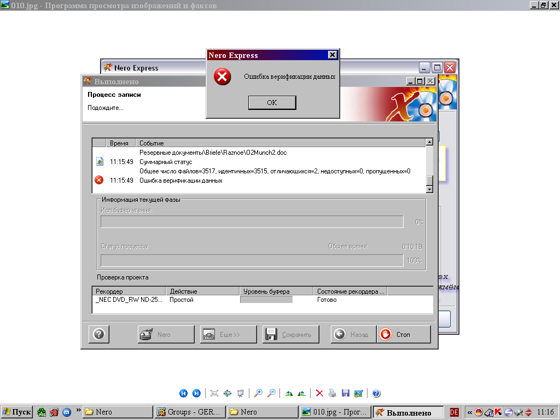This screenshot has width=560, height=420.
Task: Click the red up-down arrows tray icon
Action: point(528,412)
